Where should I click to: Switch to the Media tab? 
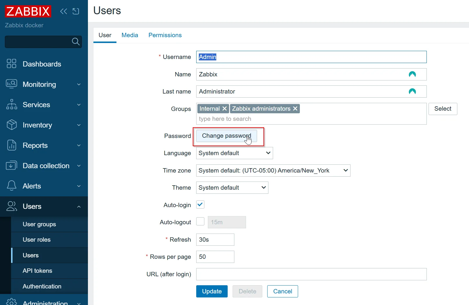pyautogui.click(x=130, y=35)
